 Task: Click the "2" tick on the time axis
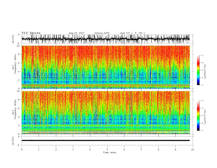56,150
